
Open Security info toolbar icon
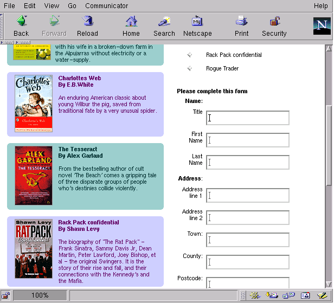pos(274,21)
